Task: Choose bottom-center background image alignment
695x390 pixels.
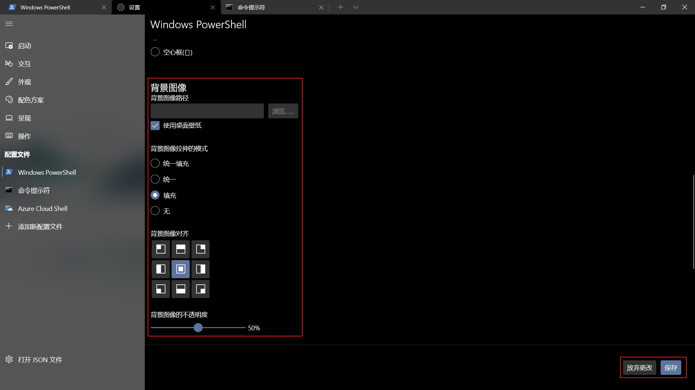Action: tap(180, 289)
